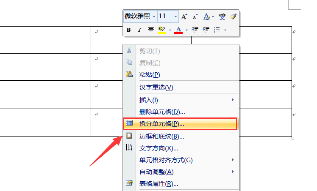
Task: Click the font size field showing 11
Action: click(168, 16)
